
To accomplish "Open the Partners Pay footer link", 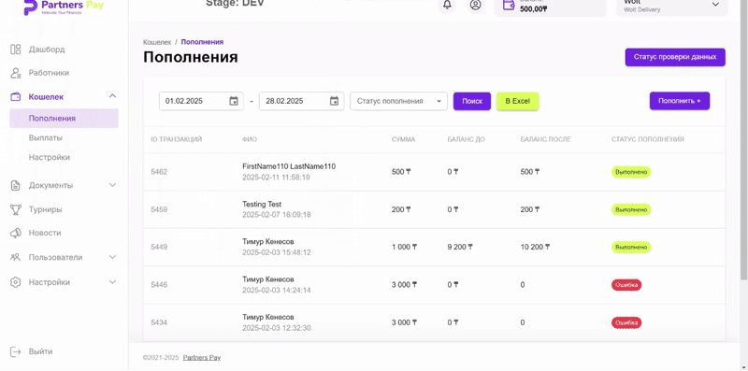I will point(202,357).
